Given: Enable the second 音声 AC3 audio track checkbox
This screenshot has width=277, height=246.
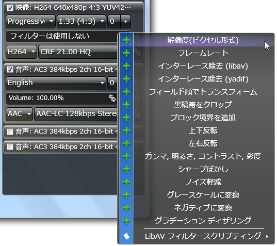Looking at the screenshot, I should click(x=10, y=132).
